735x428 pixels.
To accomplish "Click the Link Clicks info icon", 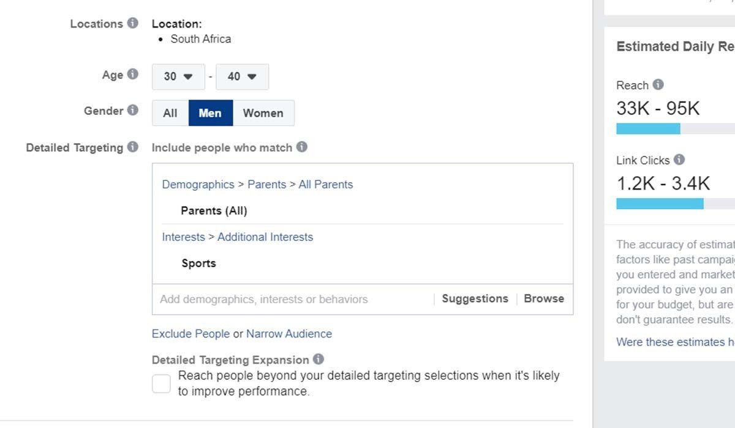I will 679,160.
